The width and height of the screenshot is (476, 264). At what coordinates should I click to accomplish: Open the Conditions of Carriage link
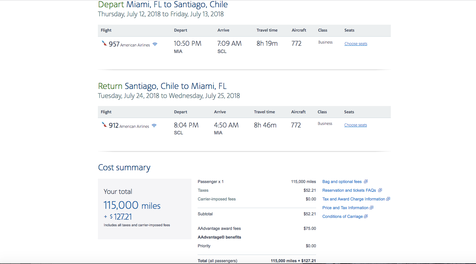coord(342,216)
